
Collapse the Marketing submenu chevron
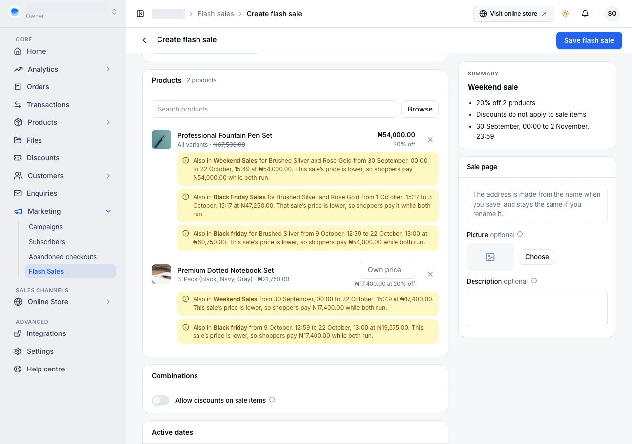pos(108,211)
